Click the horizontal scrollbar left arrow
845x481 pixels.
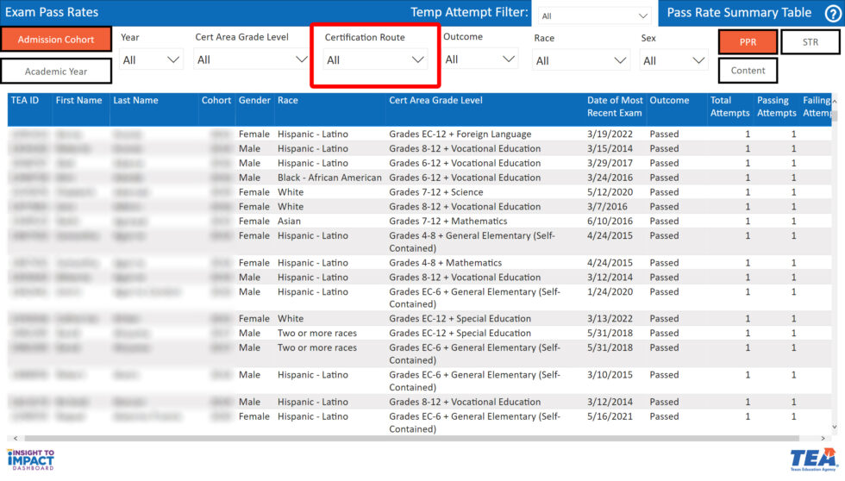[x=16, y=439]
